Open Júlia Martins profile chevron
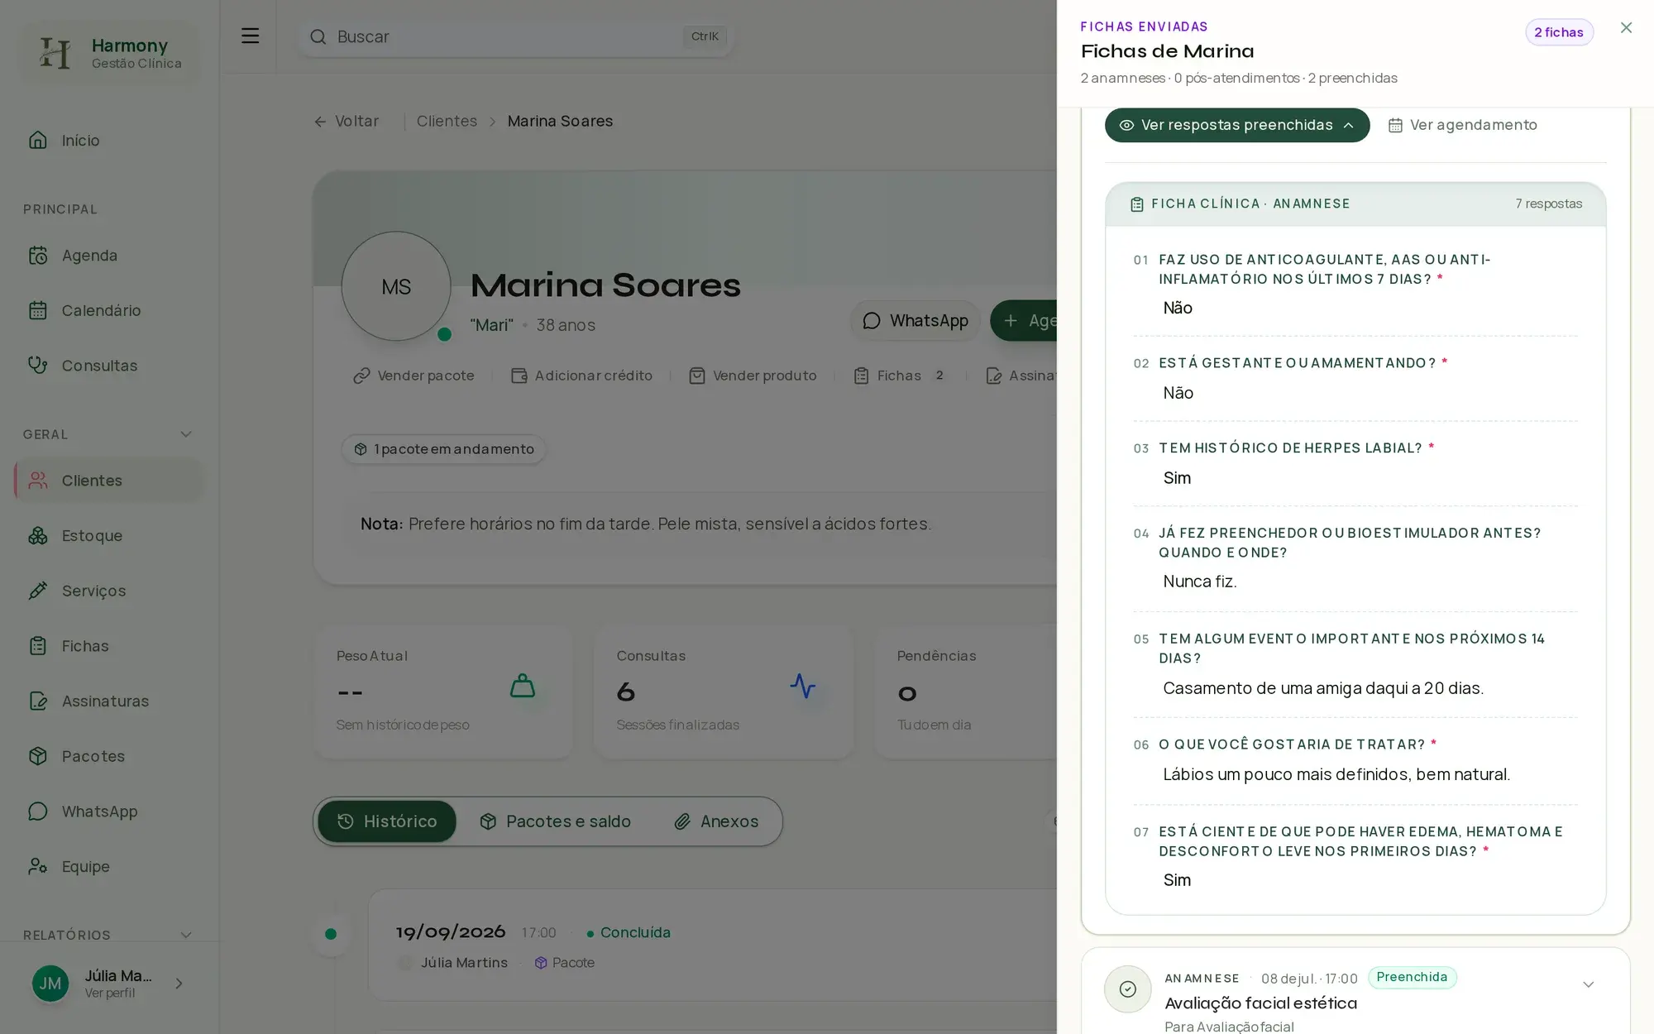The height and width of the screenshot is (1034, 1654). click(179, 984)
